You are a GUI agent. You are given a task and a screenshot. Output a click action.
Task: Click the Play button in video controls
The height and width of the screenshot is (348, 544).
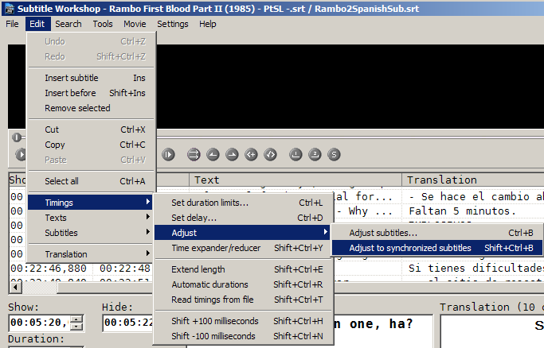coord(22,154)
